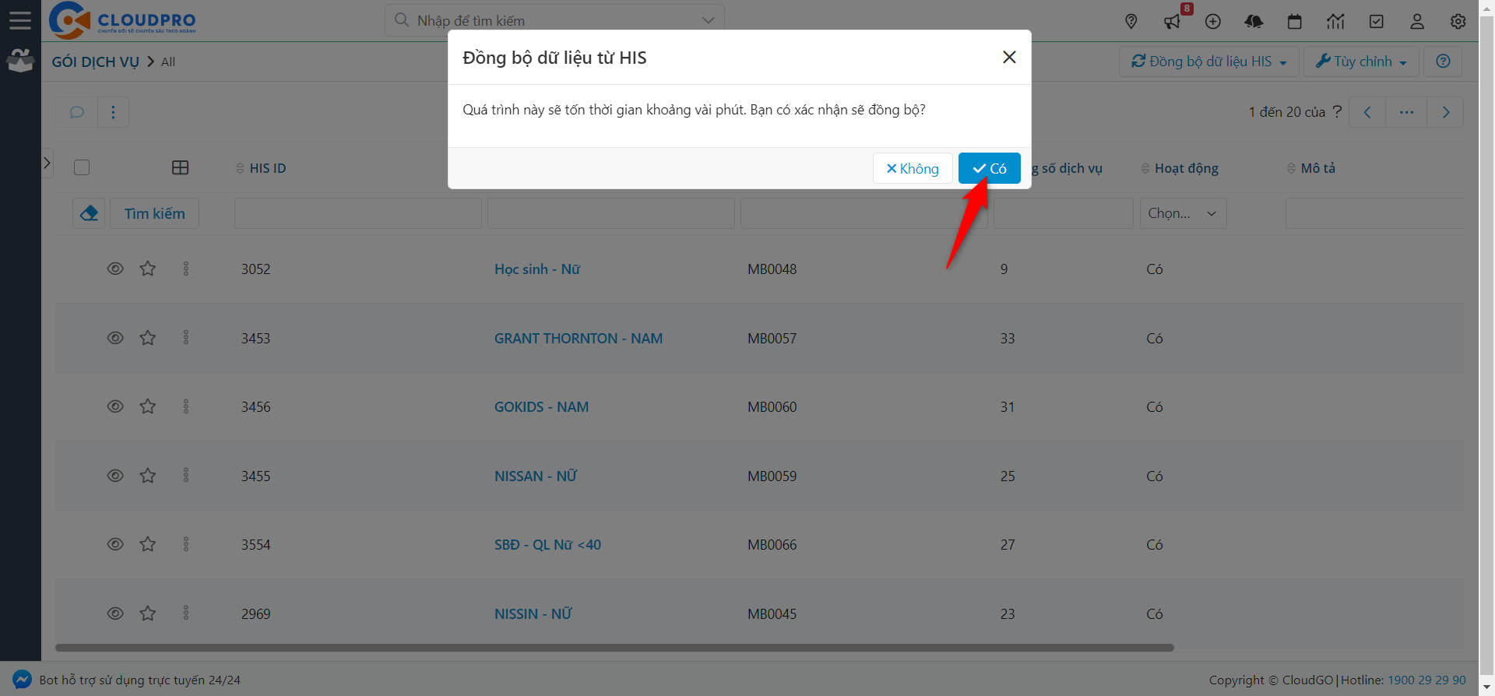Open the calendar icon
This screenshot has height=696, width=1495.
[1295, 22]
